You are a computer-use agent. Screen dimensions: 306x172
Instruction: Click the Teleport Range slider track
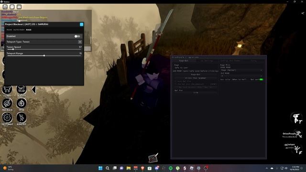[x=44, y=55]
